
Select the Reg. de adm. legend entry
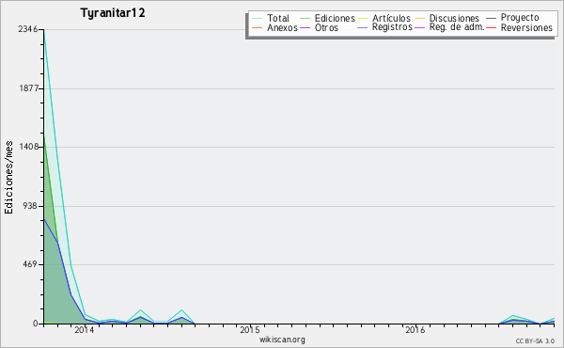[457, 27]
